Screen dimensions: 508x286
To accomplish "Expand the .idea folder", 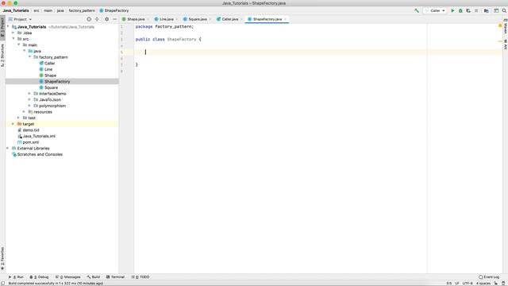I will tap(13, 33).
